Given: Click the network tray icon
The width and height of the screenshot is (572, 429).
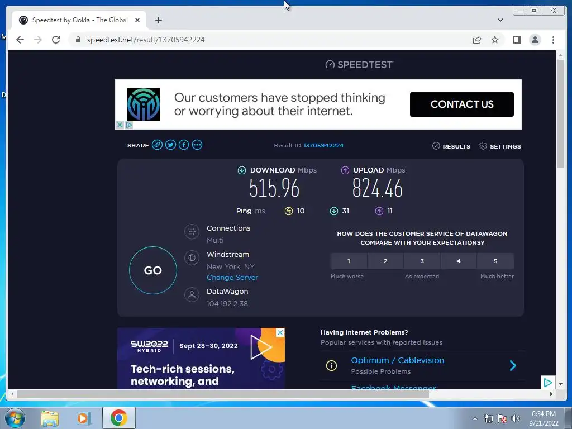Looking at the screenshot, I should [x=488, y=418].
